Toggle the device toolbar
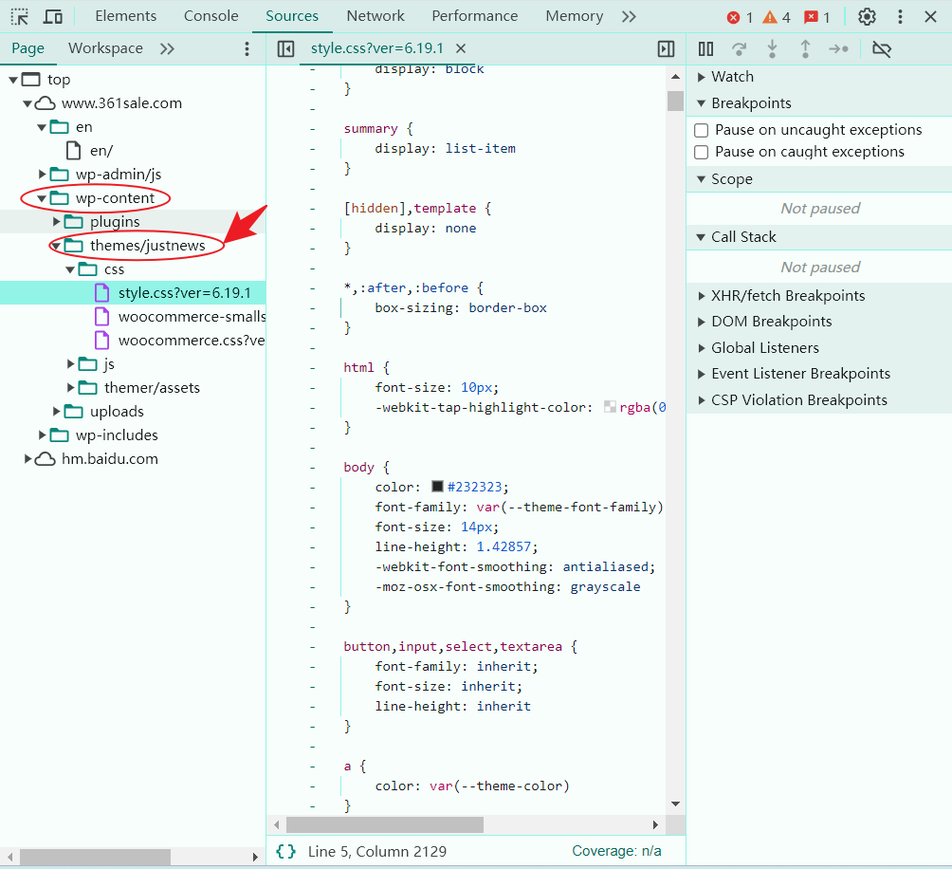 tap(52, 16)
